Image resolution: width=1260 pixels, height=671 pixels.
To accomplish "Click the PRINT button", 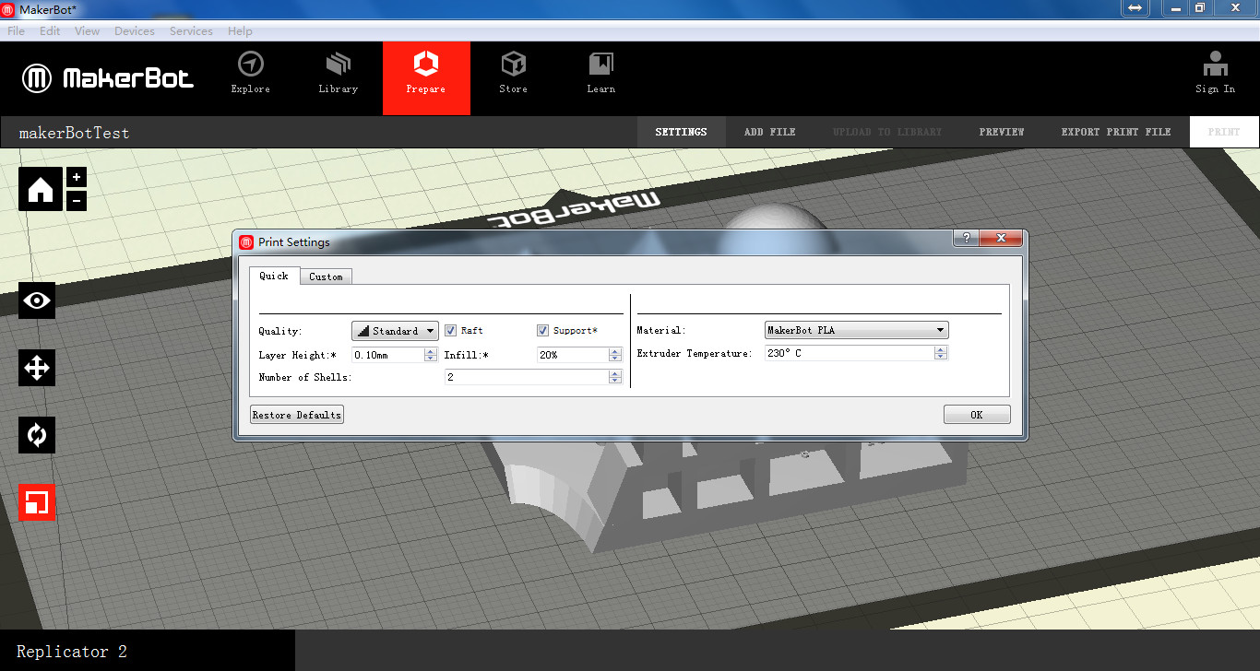I will pos(1224,132).
